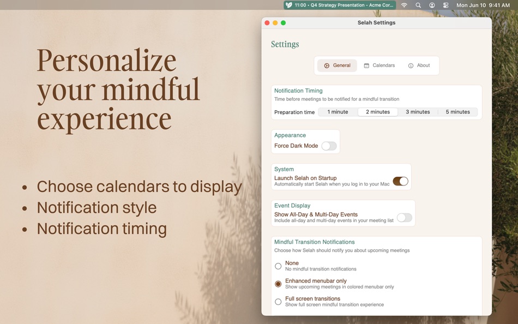518x324 pixels.
Task: Disable Launch Selah on Startup toggle
Action: [x=400, y=181]
